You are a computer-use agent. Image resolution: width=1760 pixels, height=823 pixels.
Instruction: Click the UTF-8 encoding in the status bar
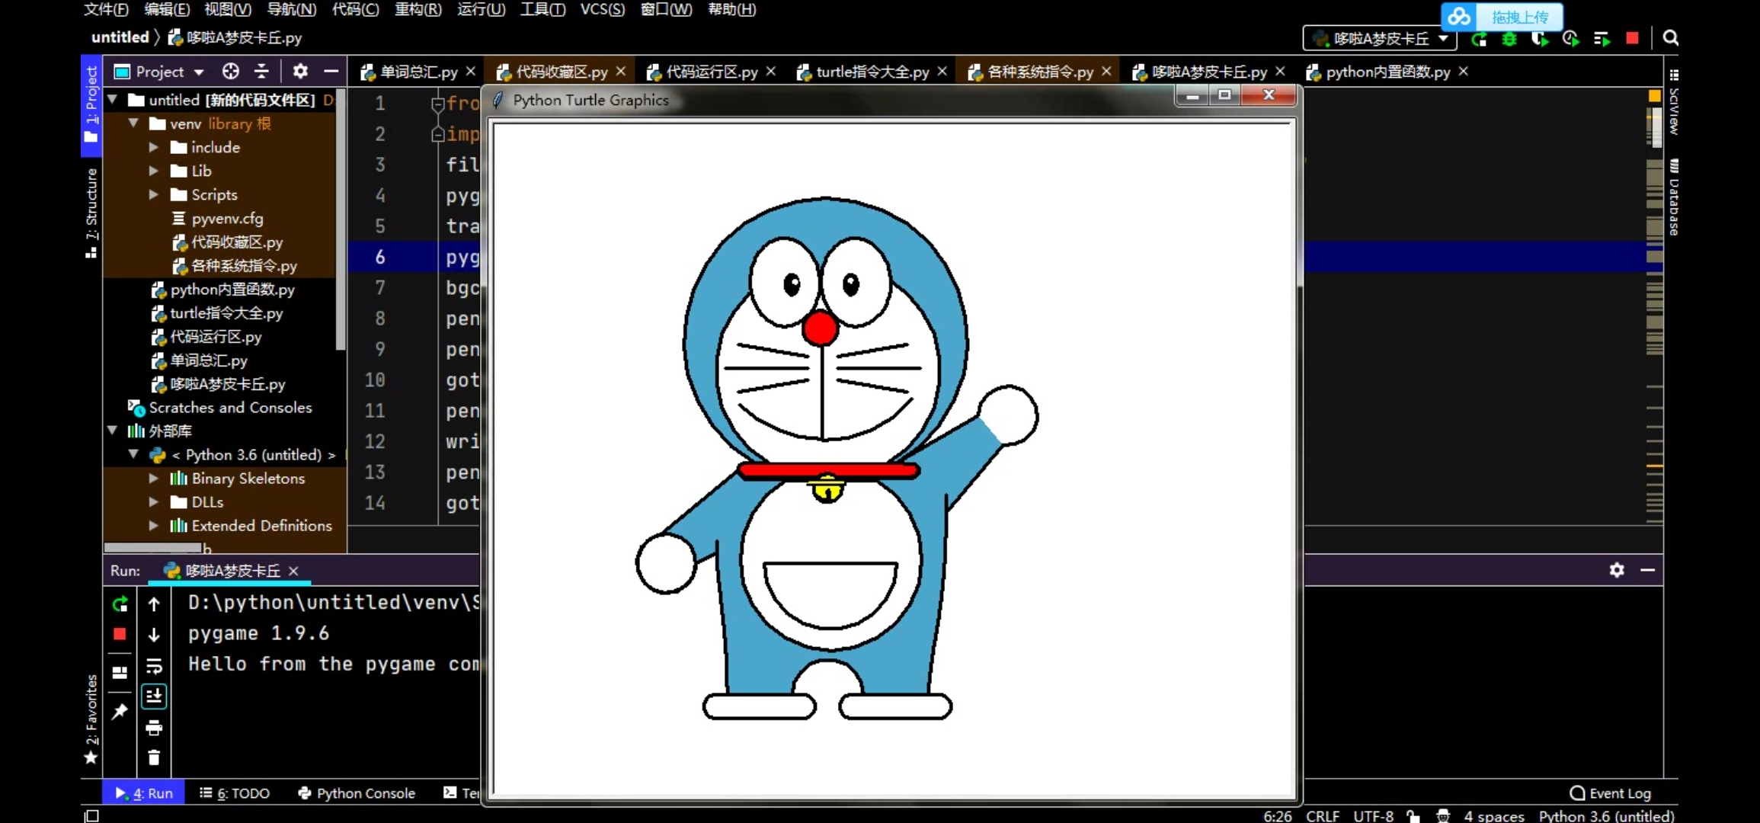tap(1373, 815)
